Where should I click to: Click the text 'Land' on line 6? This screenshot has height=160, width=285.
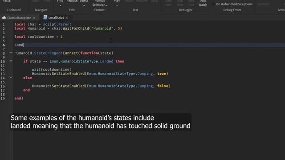tap(19, 45)
